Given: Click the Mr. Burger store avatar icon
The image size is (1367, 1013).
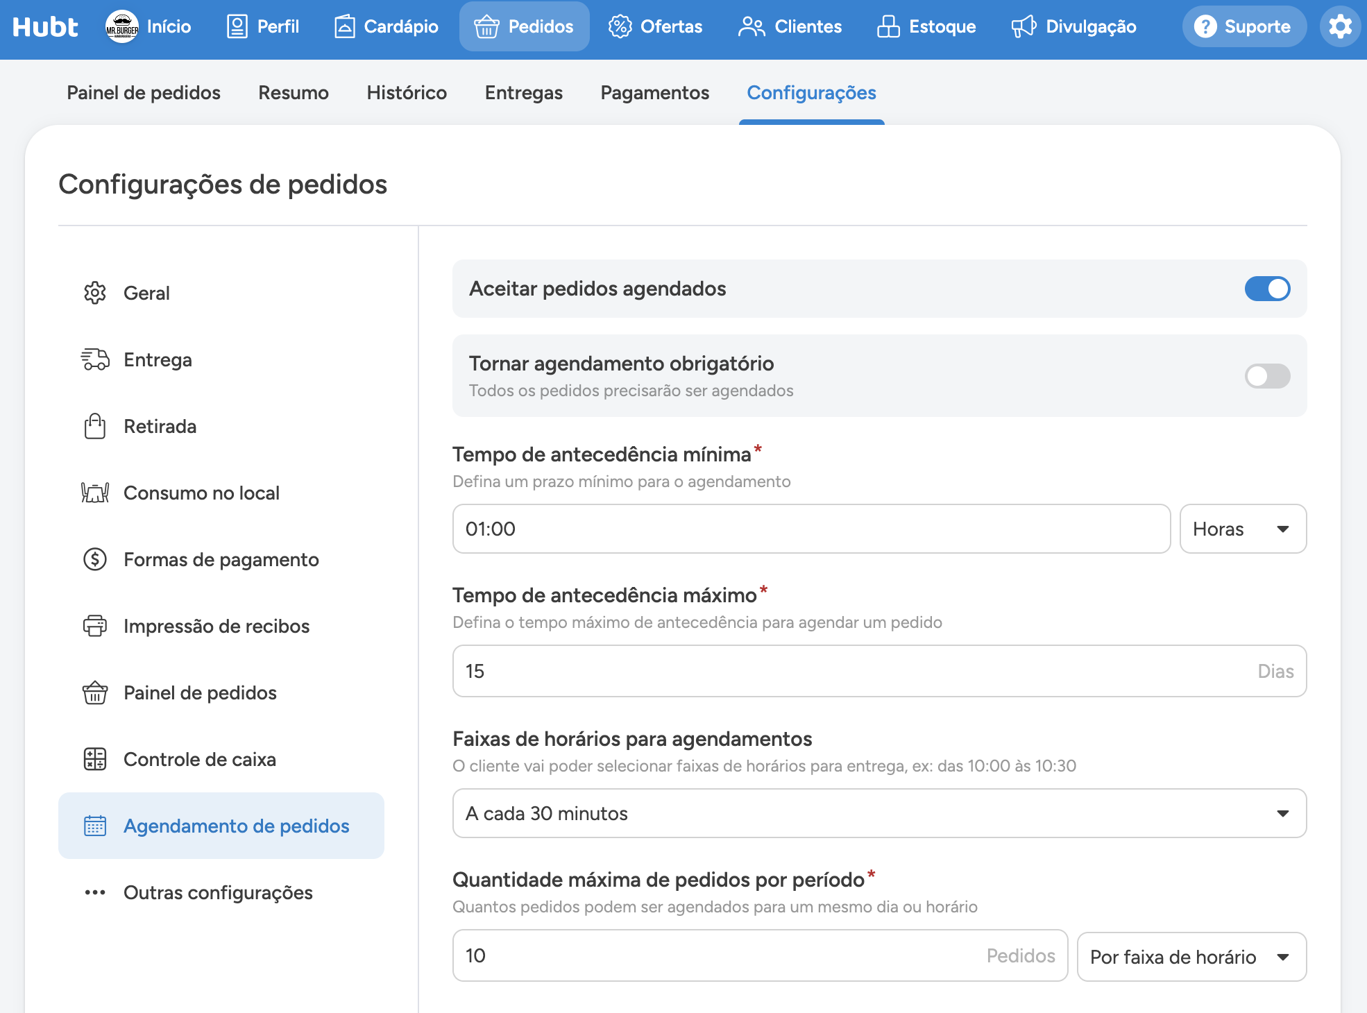Looking at the screenshot, I should [122, 27].
